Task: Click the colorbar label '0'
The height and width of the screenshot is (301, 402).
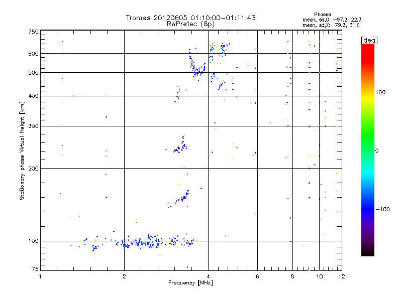Action: point(377,151)
